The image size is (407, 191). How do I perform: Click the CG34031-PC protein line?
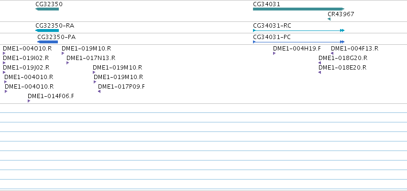click(x=299, y=42)
